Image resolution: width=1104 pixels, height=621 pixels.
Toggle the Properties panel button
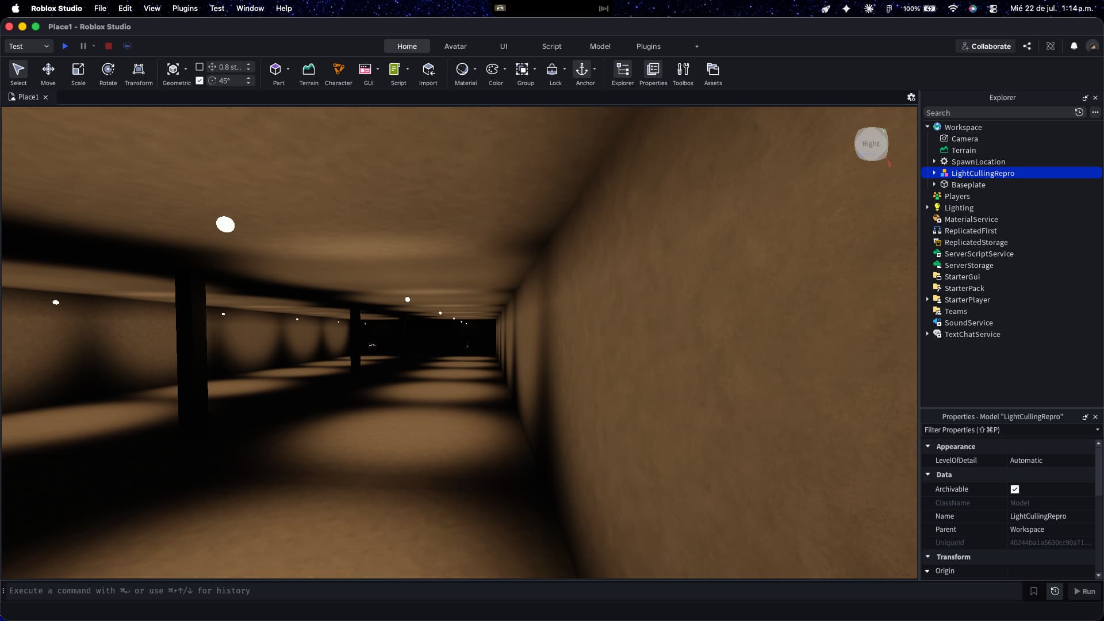click(653, 74)
